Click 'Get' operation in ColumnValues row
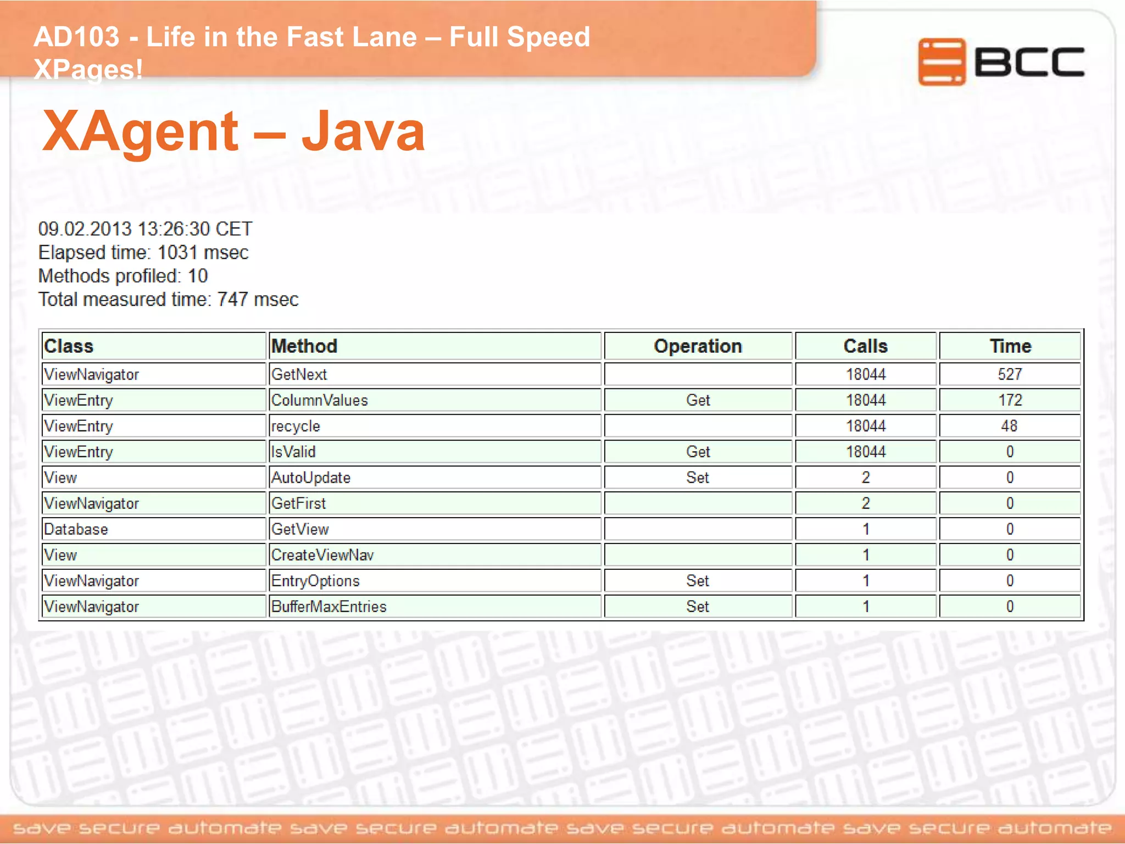 [698, 400]
